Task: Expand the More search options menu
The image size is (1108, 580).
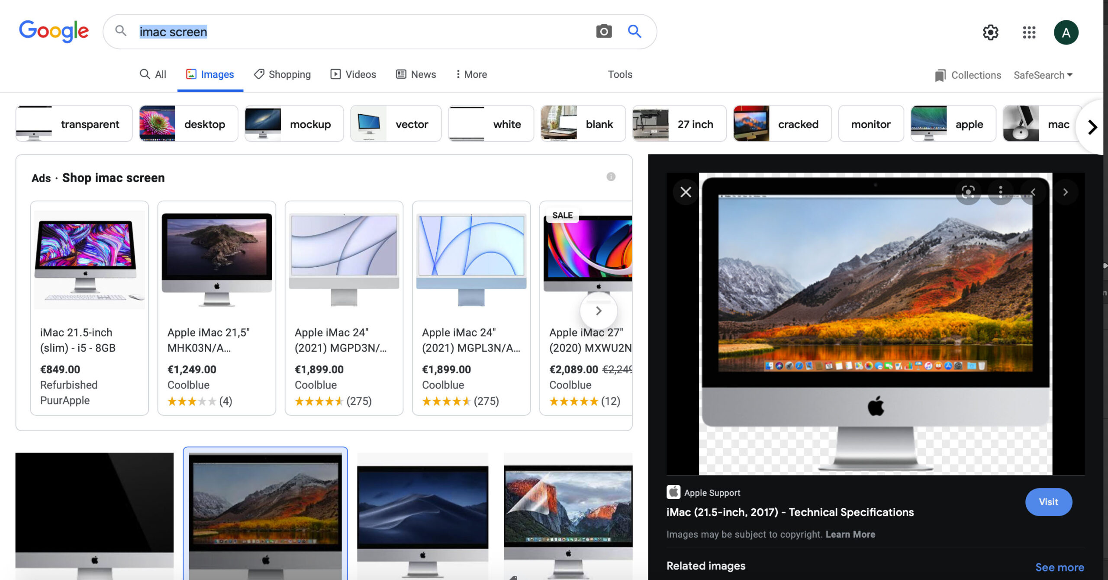Action: pos(471,74)
